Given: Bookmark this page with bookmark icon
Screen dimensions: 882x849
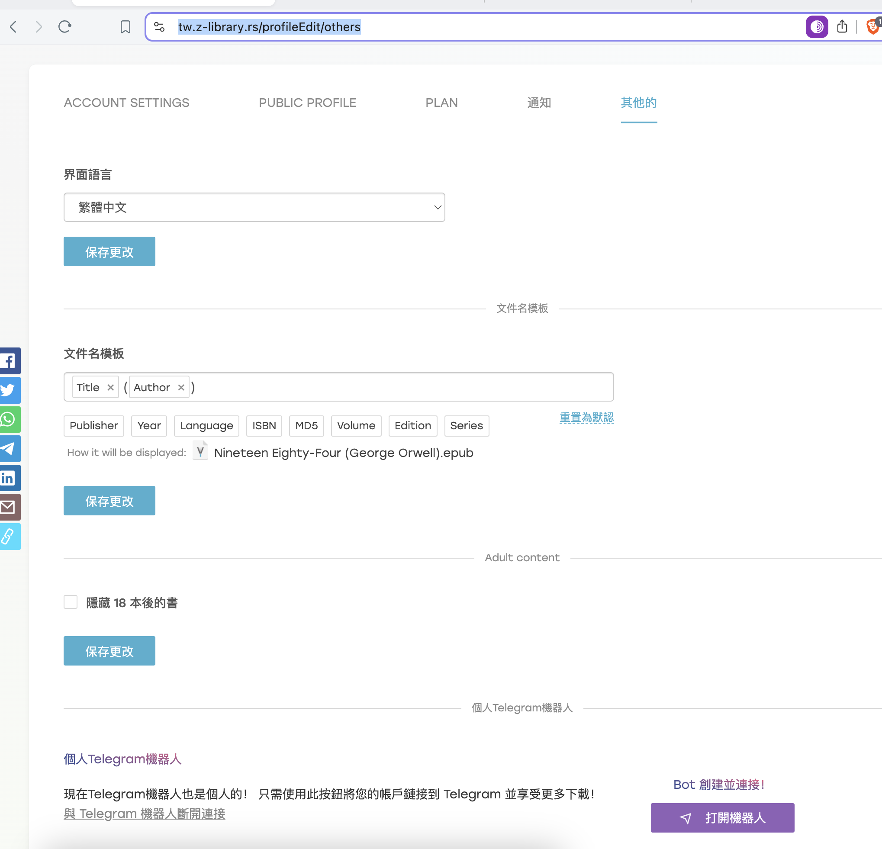Looking at the screenshot, I should point(125,27).
